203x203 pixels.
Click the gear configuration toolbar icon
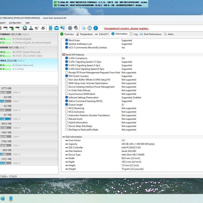[70, 28]
